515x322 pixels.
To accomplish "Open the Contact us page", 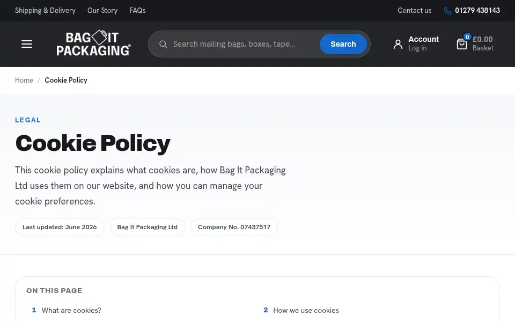I will 414,11.
